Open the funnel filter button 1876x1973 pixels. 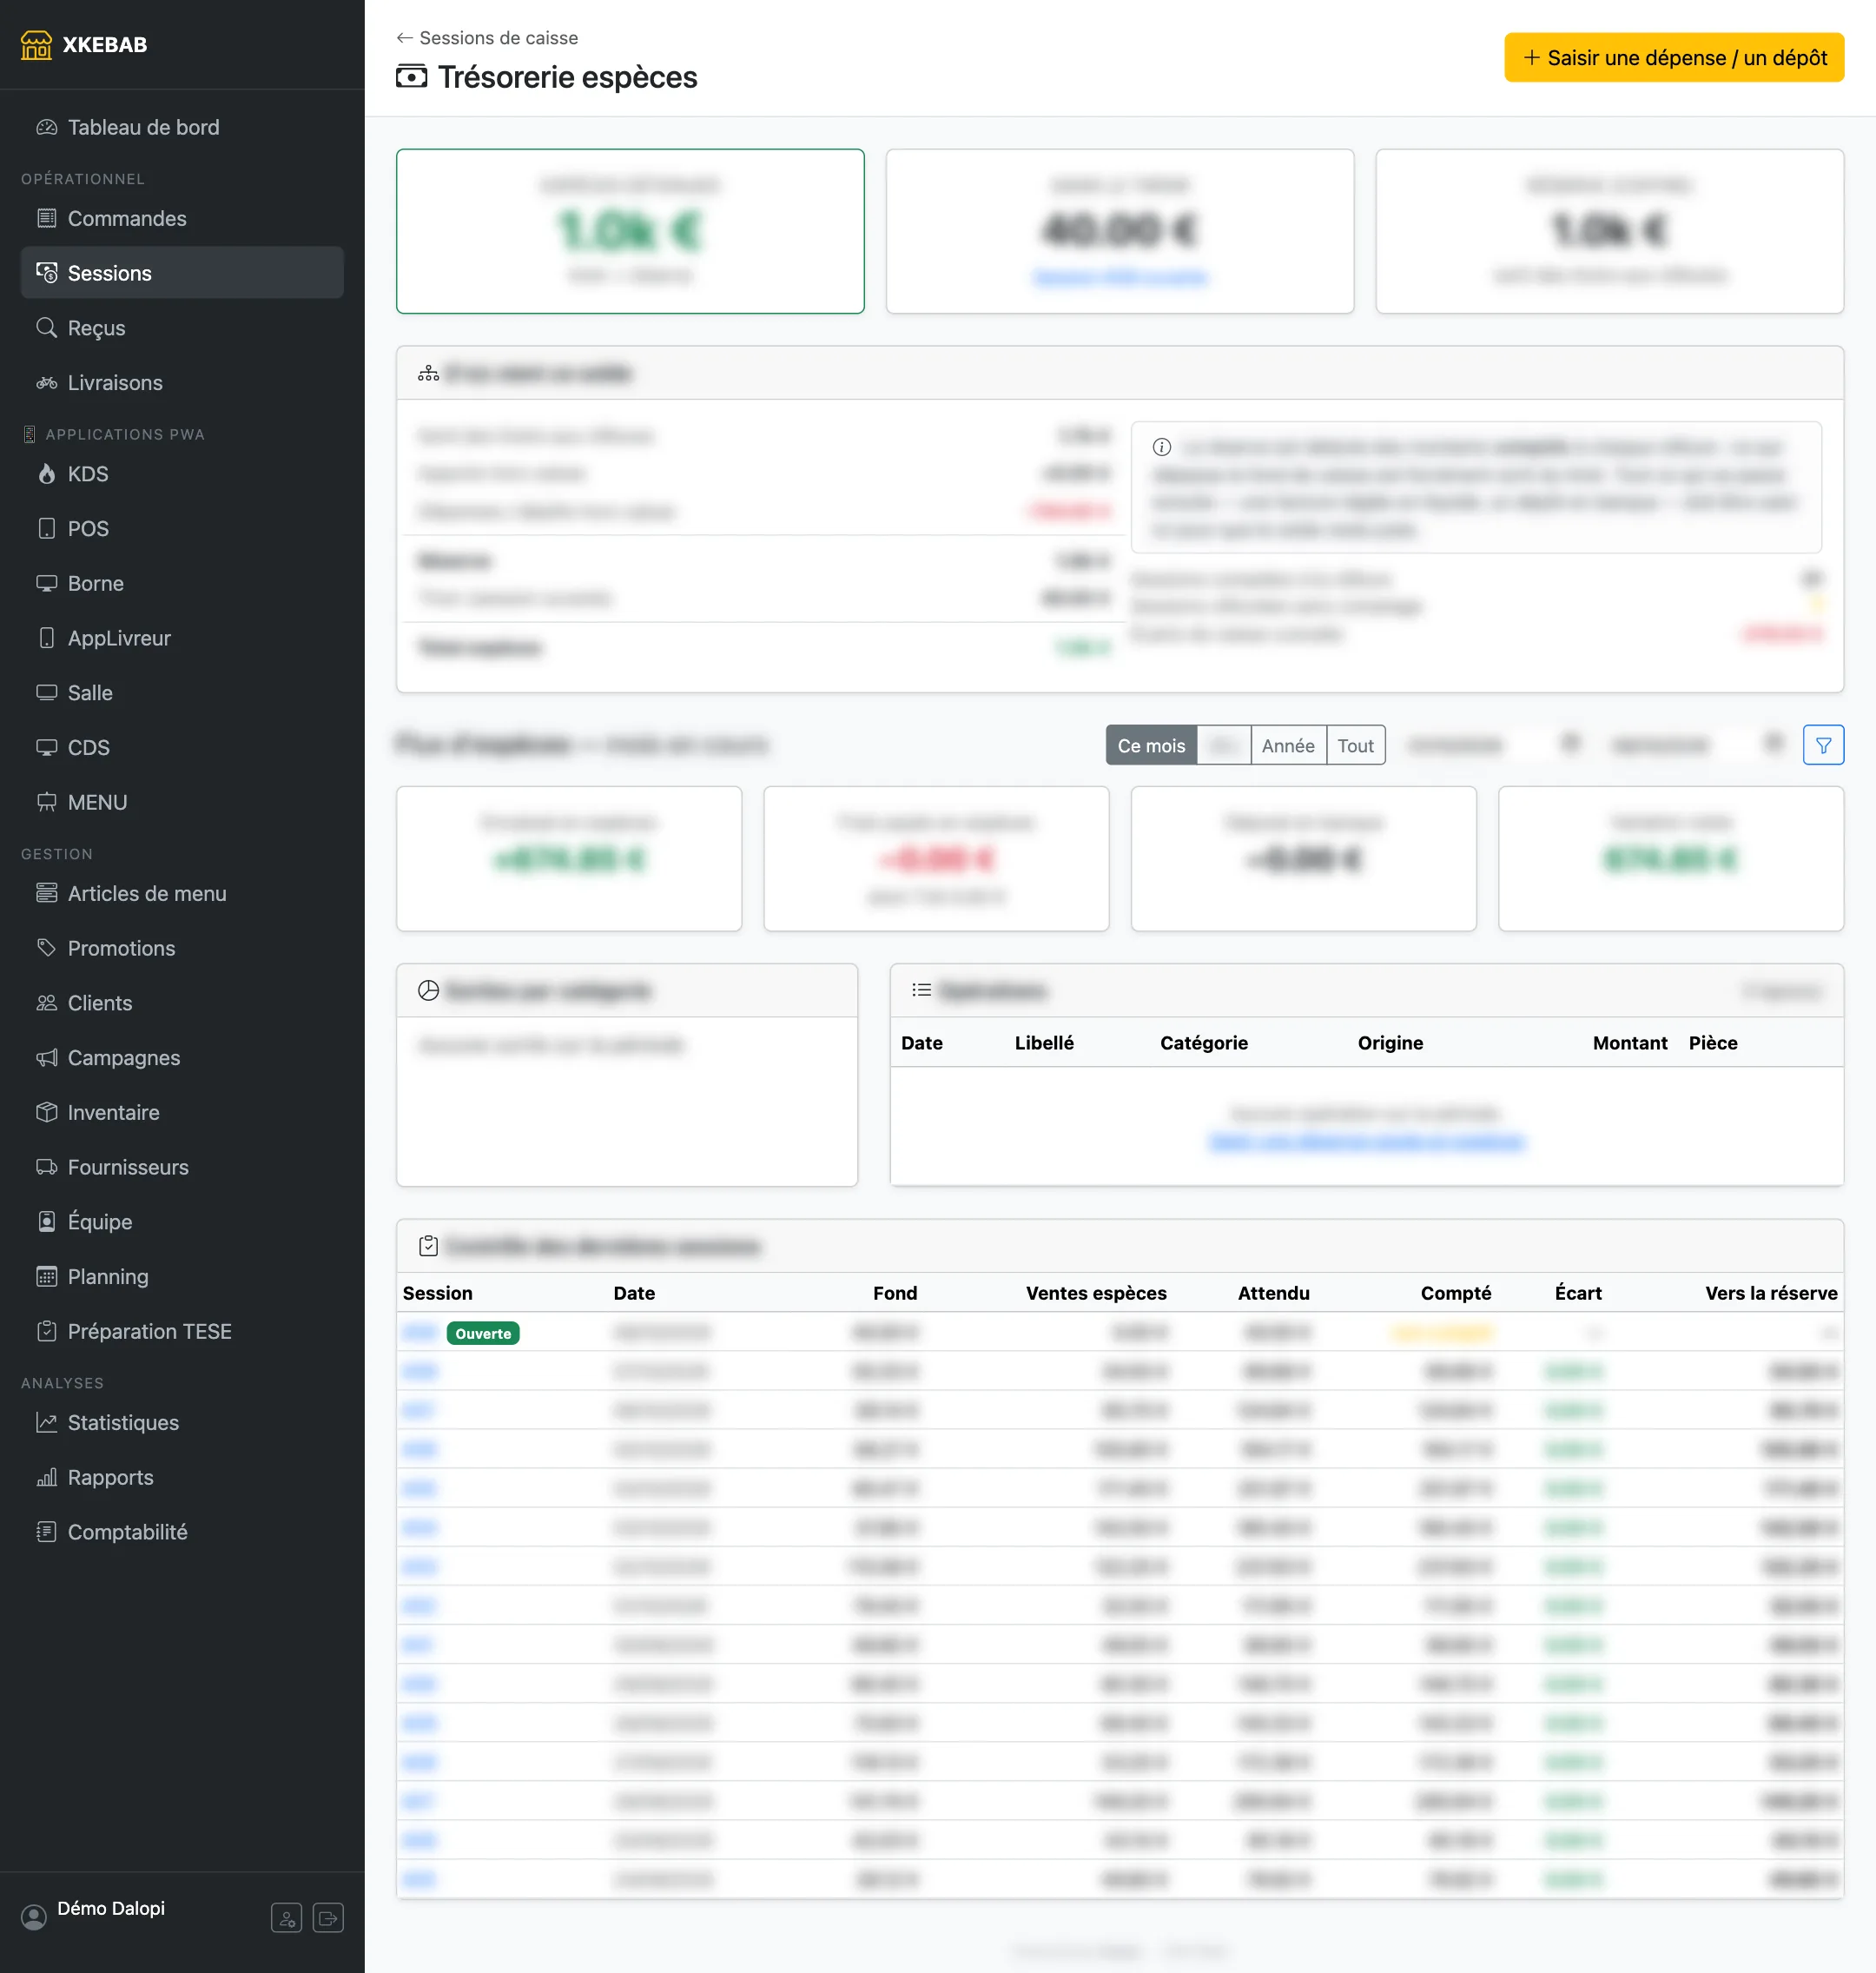pos(1823,745)
